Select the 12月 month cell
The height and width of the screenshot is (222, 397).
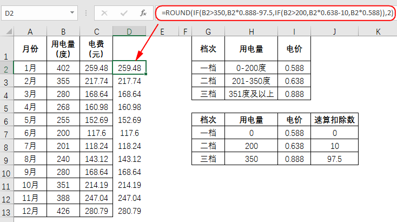(x=30, y=210)
